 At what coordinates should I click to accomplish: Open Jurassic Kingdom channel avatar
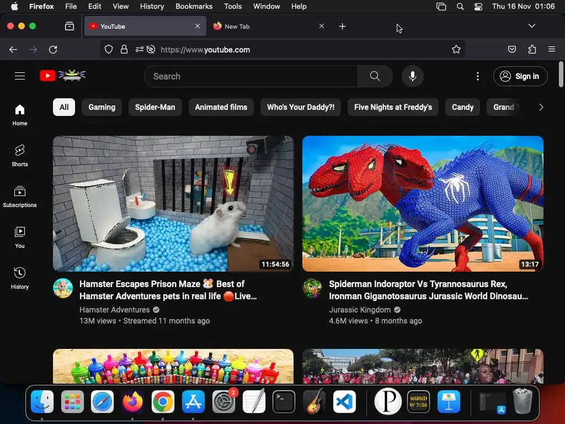point(312,288)
